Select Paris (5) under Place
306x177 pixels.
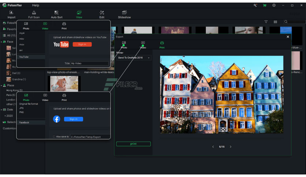[x=11, y=95]
